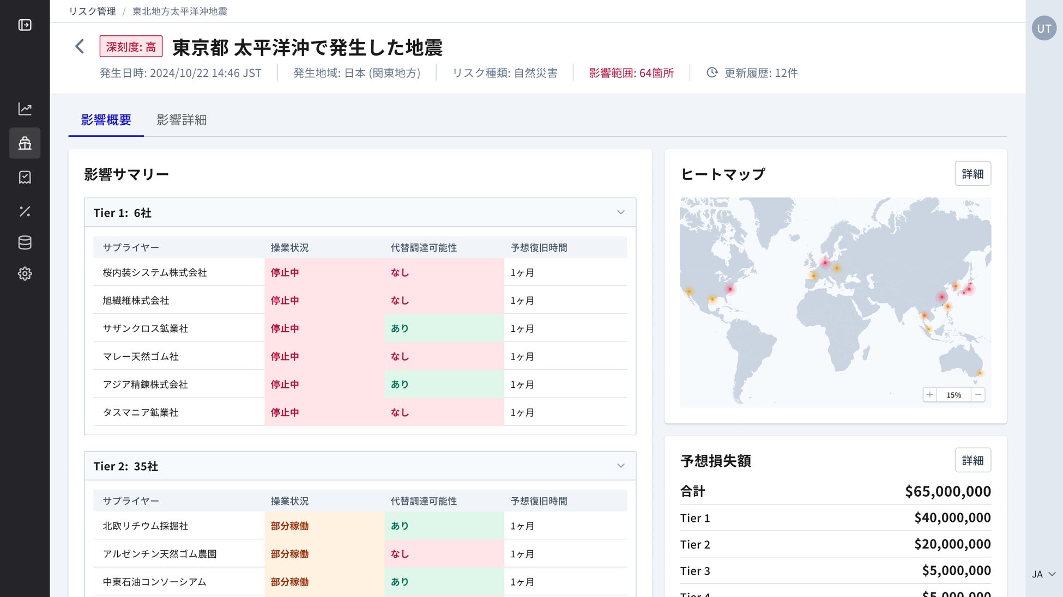This screenshot has height=597, width=1063.
Task: Open the settings gear icon
Action: tap(25, 273)
